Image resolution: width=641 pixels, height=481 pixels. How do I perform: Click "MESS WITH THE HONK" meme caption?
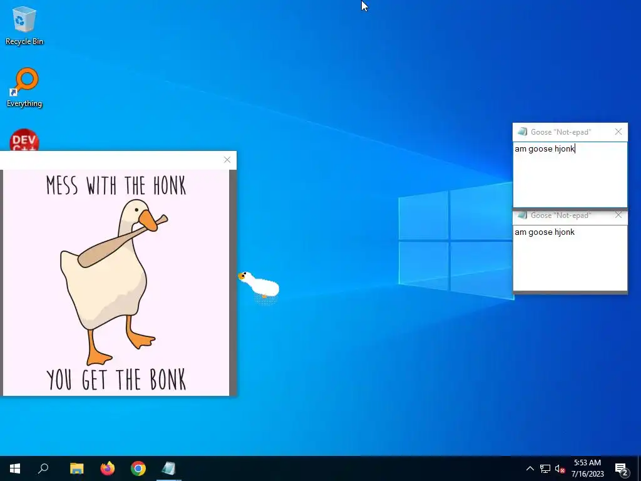pos(116,185)
